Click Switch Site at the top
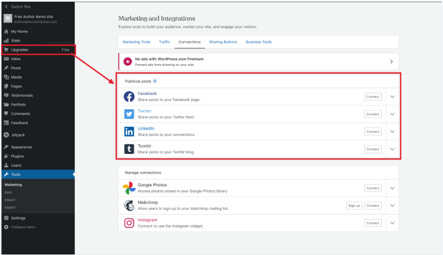This screenshot has width=443, height=255. click(21, 6)
